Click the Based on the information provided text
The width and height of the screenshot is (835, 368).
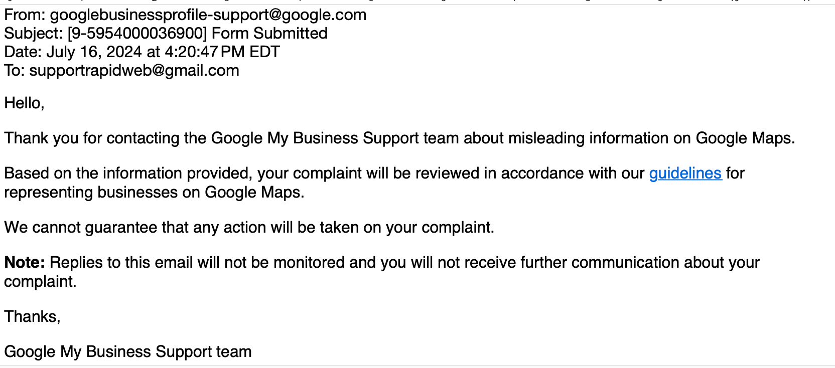(x=128, y=173)
